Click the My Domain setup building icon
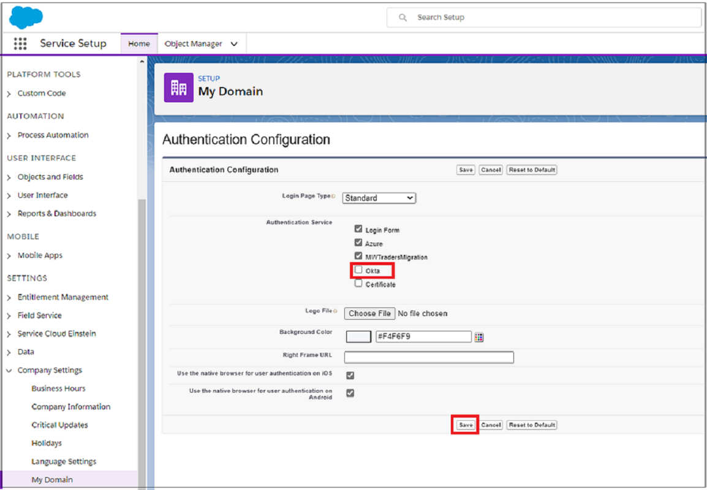Viewport: 707px width, 490px height. pyautogui.click(x=178, y=87)
